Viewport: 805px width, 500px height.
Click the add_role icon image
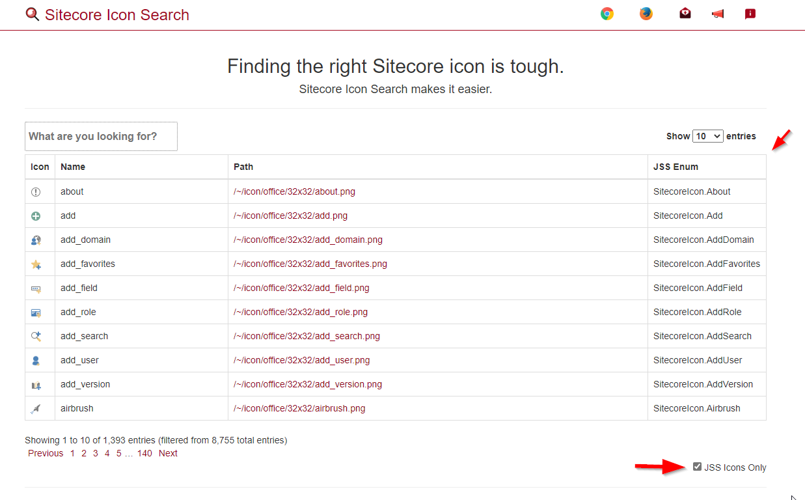coord(36,312)
